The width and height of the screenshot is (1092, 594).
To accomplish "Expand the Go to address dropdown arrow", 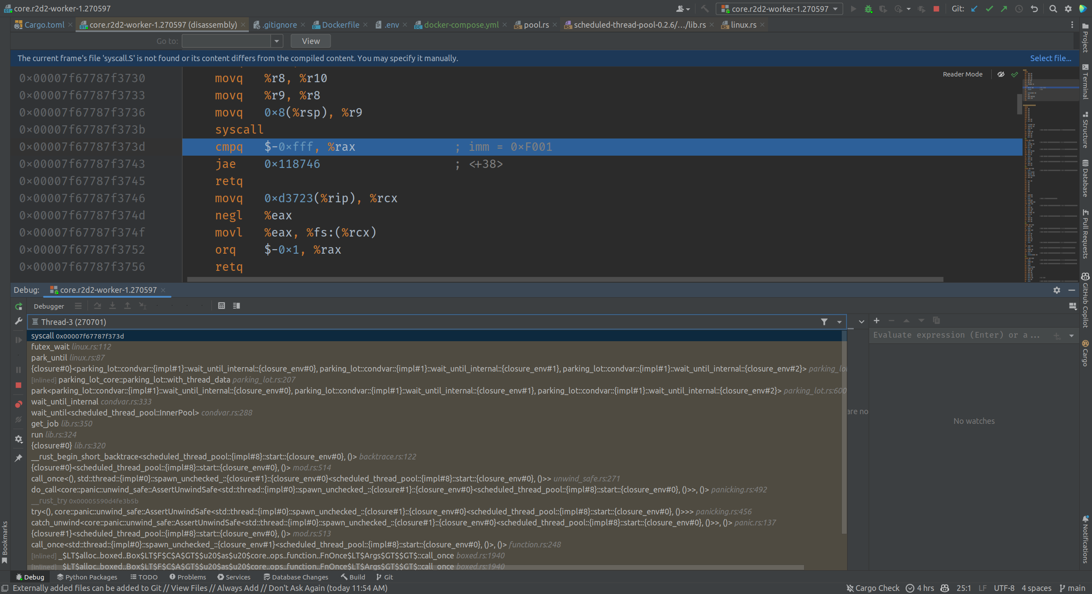I will coord(277,41).
